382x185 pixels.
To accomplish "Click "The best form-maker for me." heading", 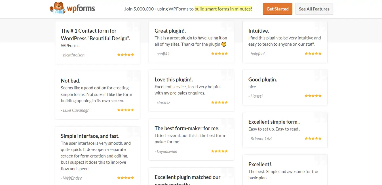I will click(187, 128).
